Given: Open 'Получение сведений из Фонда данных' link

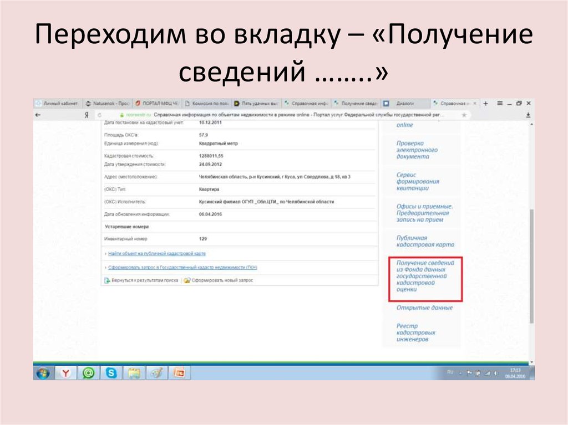Looking at the screenshot, I should coord(425,276).
